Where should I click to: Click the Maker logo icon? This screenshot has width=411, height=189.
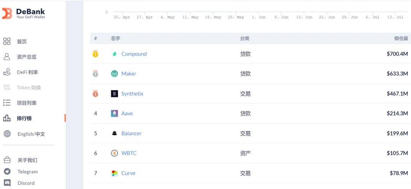pos(114,74)
